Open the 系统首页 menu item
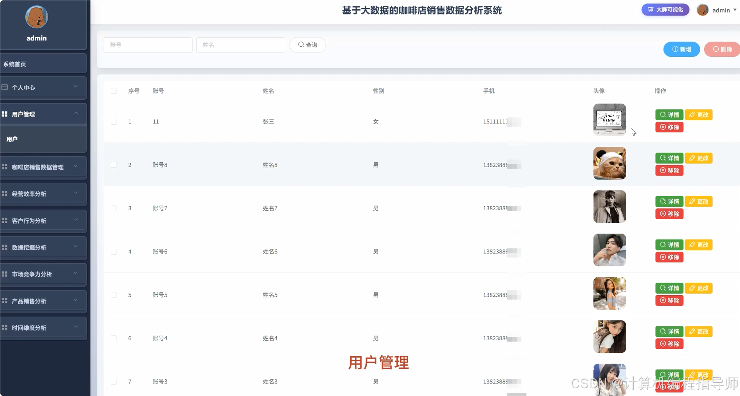Screen dimensions: 740x396 [14, 64]
